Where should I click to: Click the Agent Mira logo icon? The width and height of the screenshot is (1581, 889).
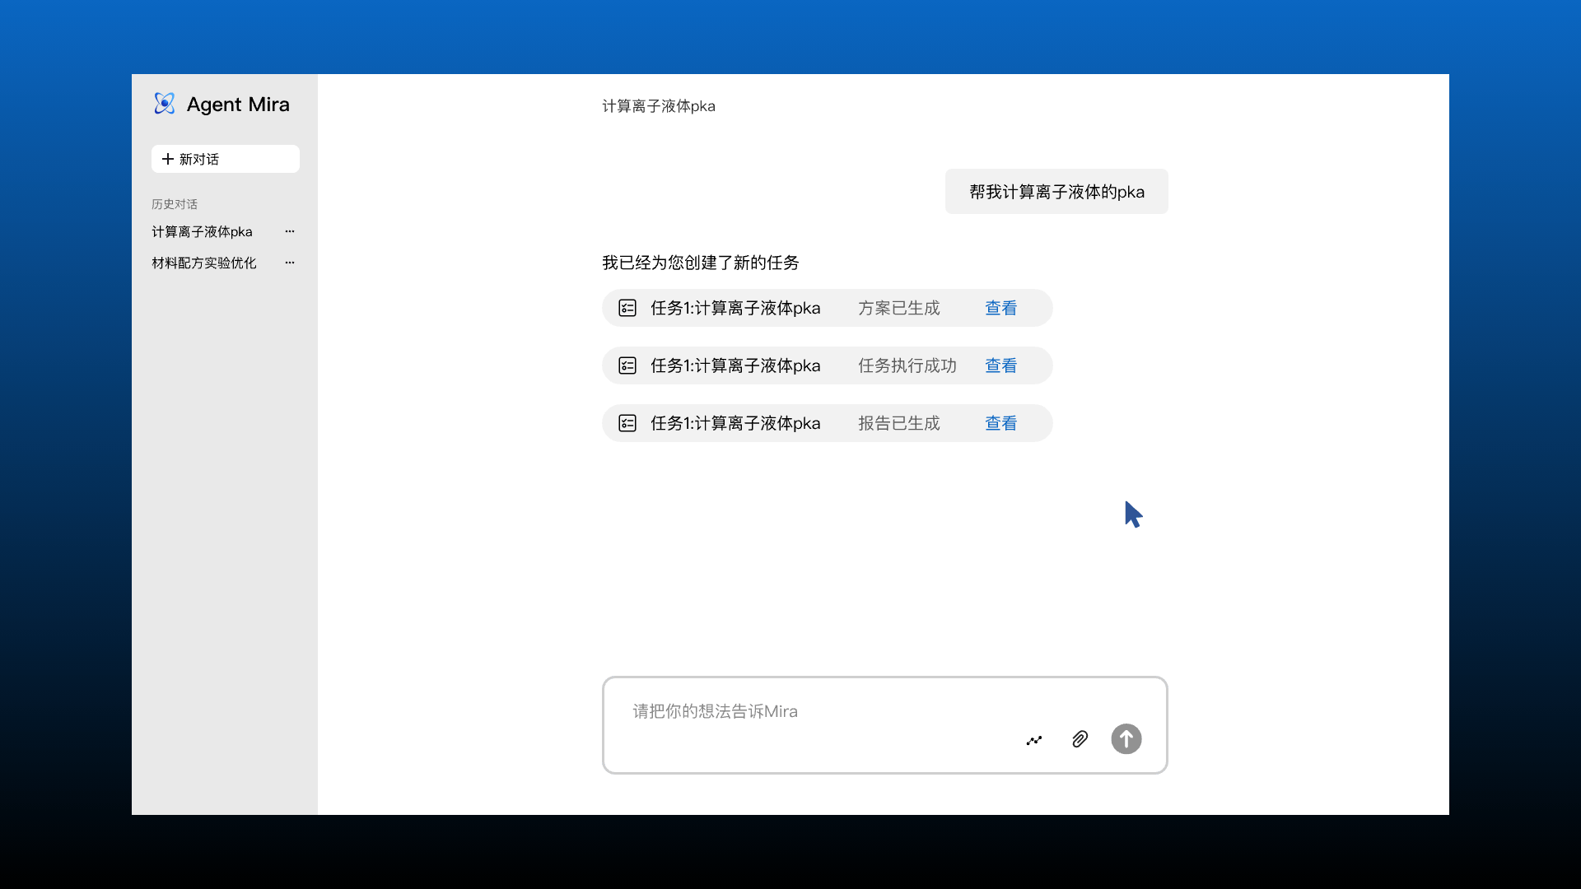[x=165, y=104]
